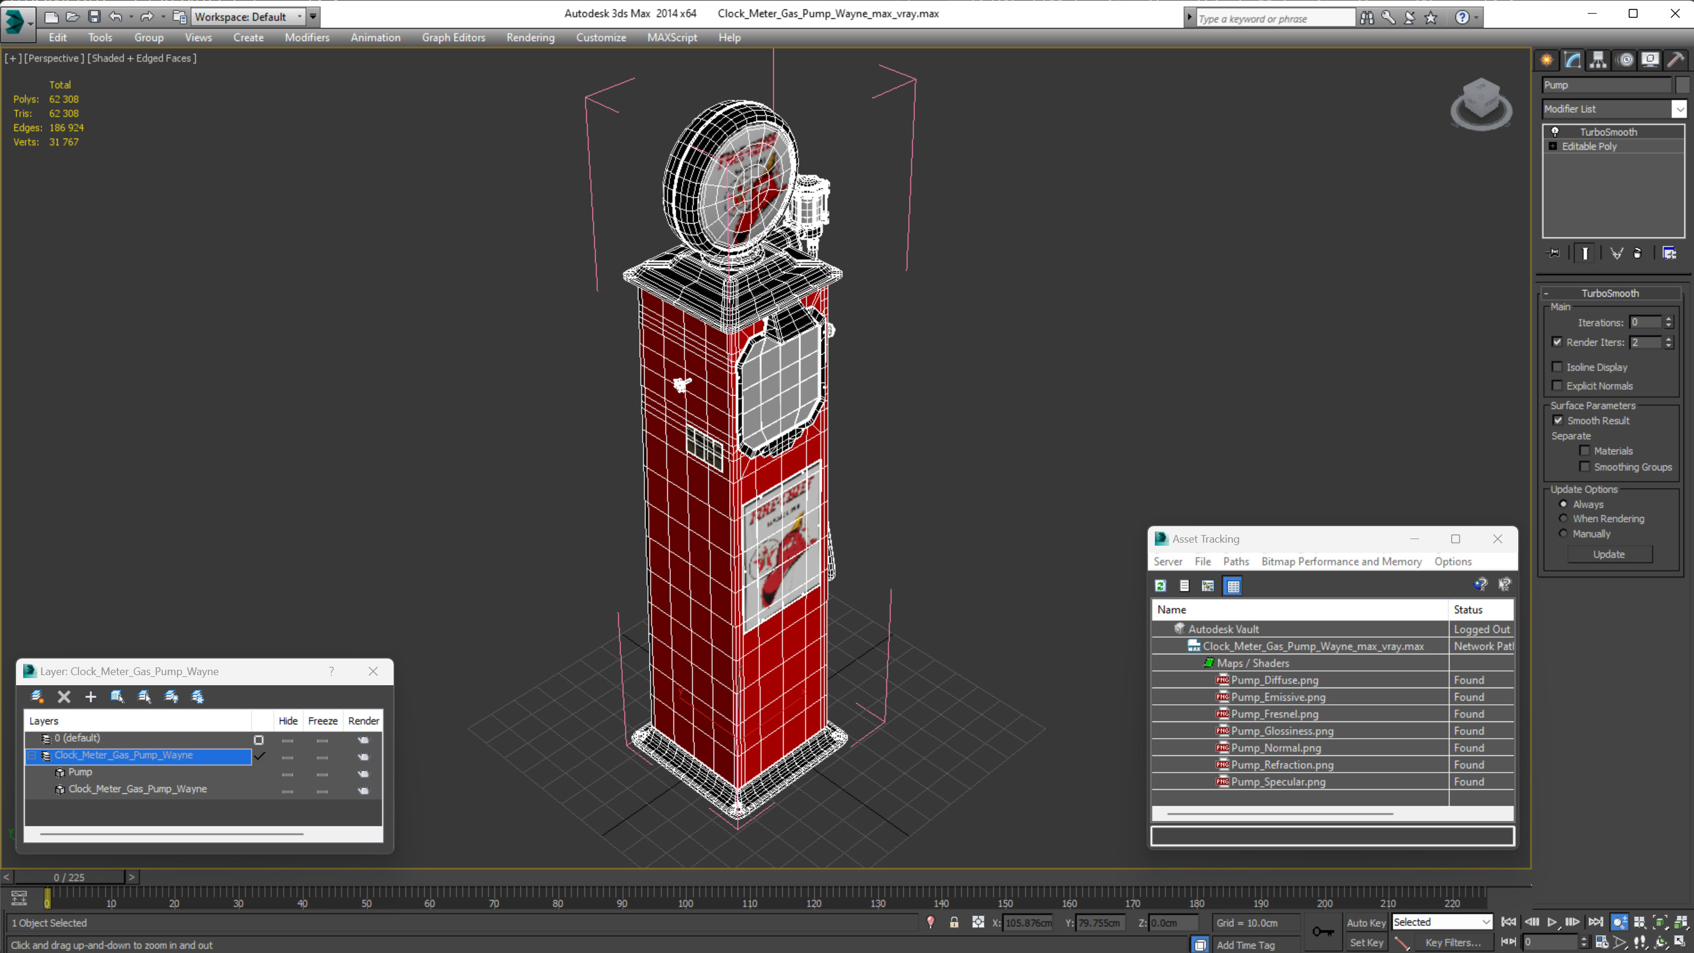Click the Bitmap Performance and Memory tab
The height and width of the screenshot is (953, 1694).
[x=1341, y=561]
